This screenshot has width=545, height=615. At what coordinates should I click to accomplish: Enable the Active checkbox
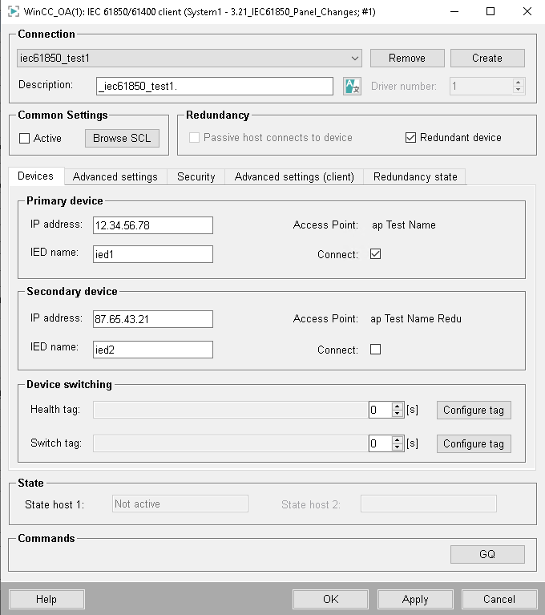coord(25,138)
